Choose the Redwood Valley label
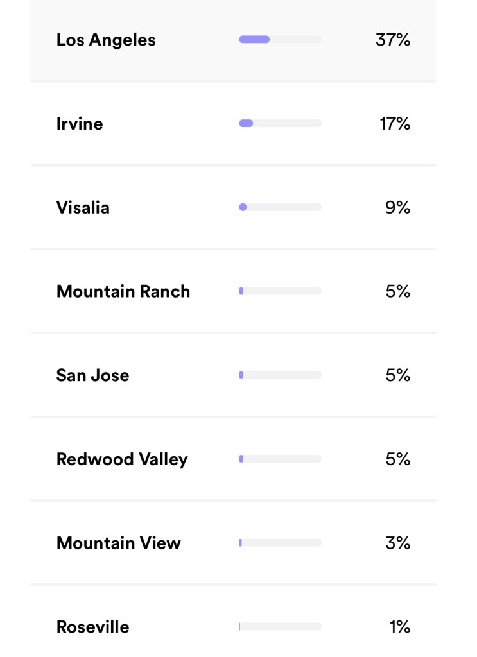The width and height of the screenshot is (477, 657). click(122, 459)
